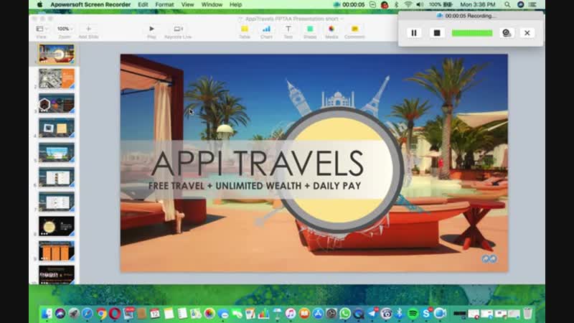Viewport: 574px width, 323px height.
Task: Select slide 2 thumbnail
Action: point(57,78)
